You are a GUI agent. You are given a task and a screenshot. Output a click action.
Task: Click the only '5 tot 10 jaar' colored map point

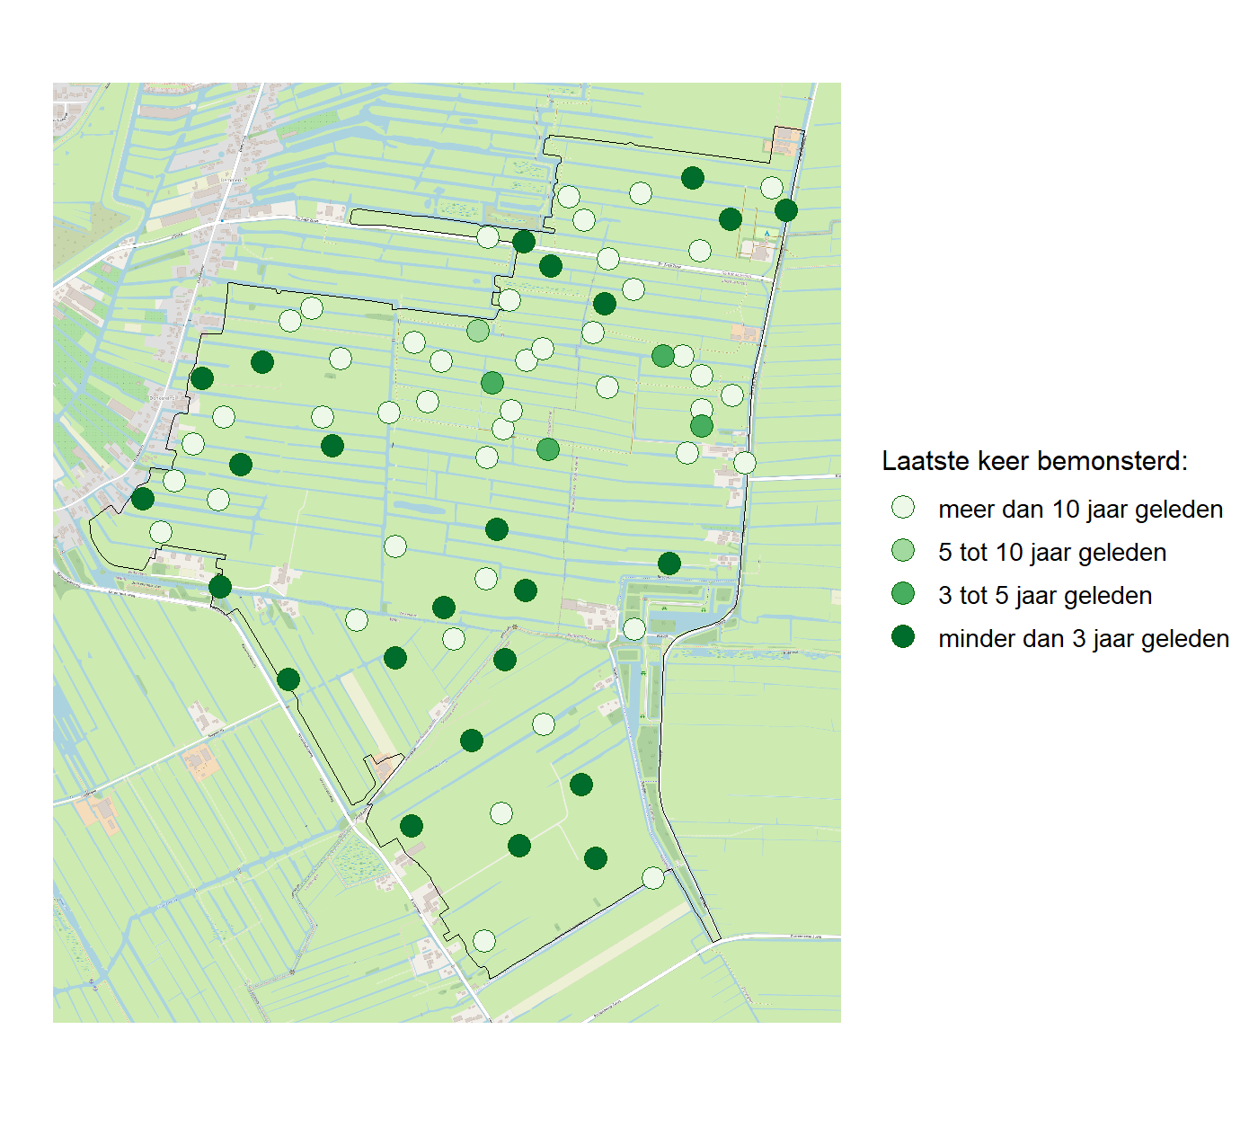[478, 331]
